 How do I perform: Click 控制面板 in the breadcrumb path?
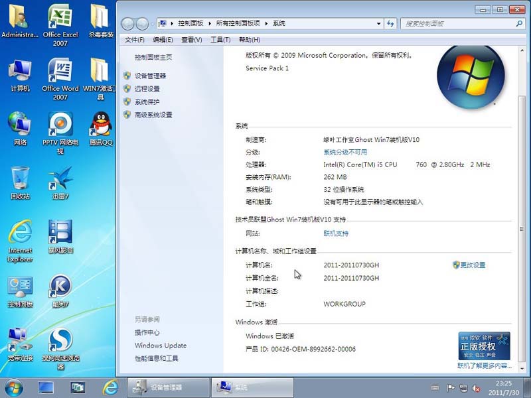(190, 23)
